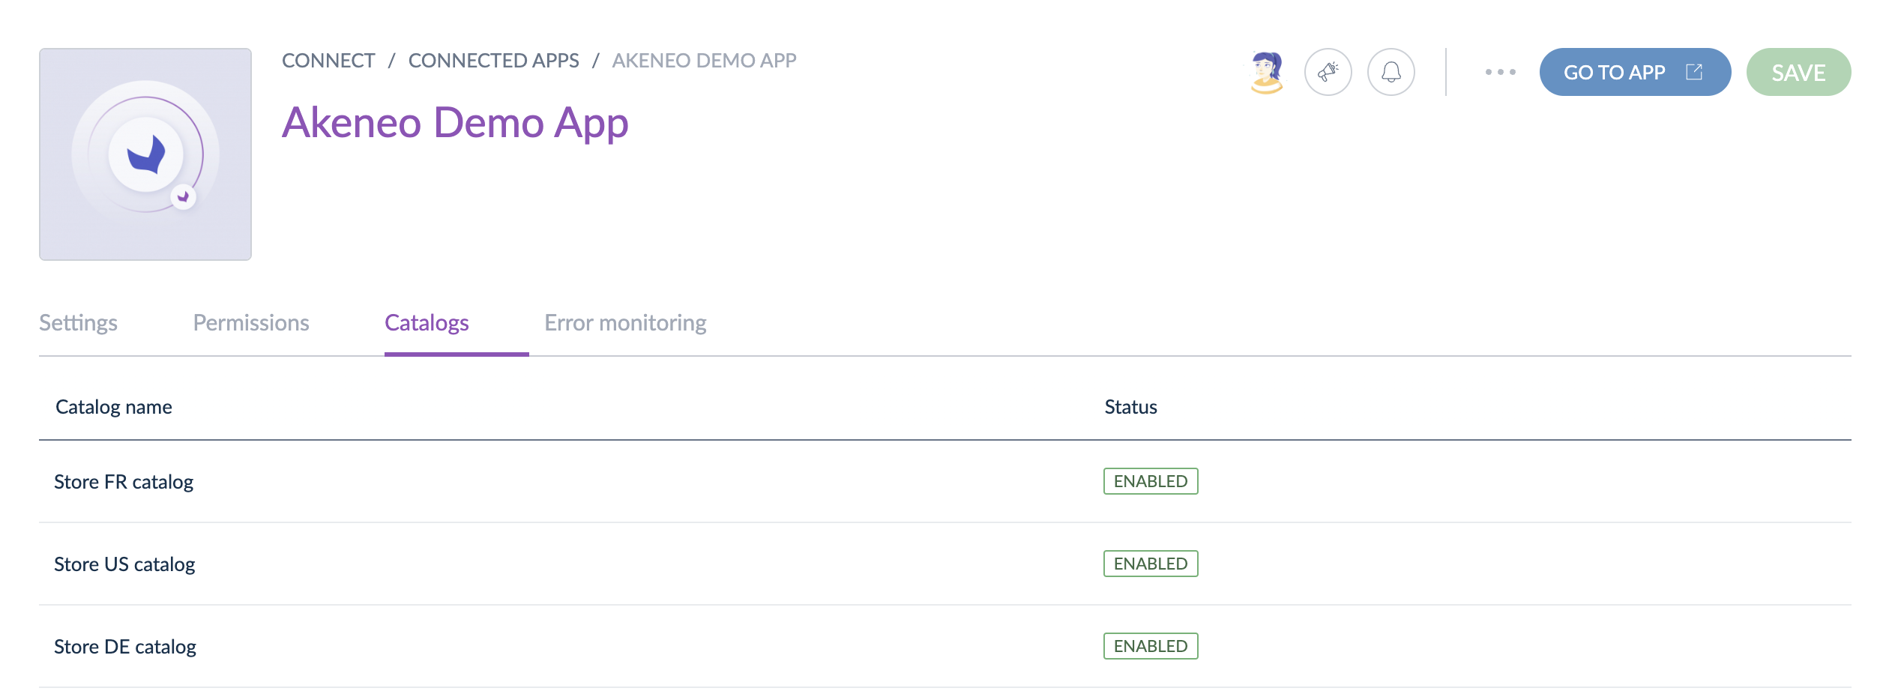Open the Error monitoring tab
This screenshot has width=1883, height=700.
point(625,322)
